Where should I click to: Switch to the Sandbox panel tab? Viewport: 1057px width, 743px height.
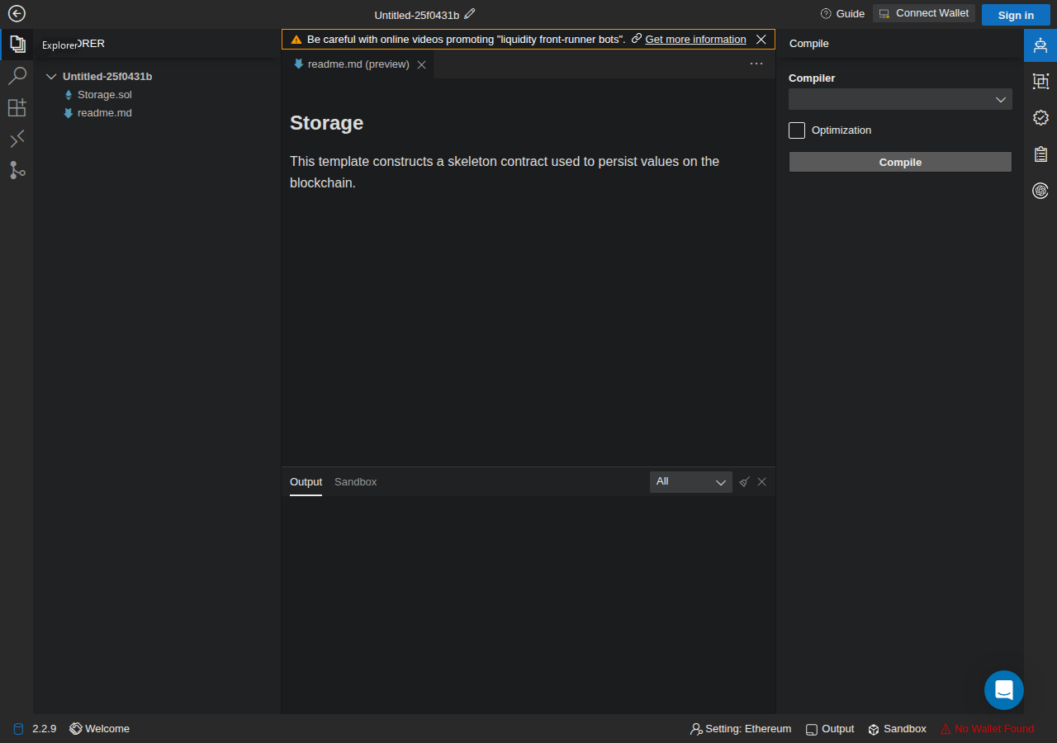[355, 482]
